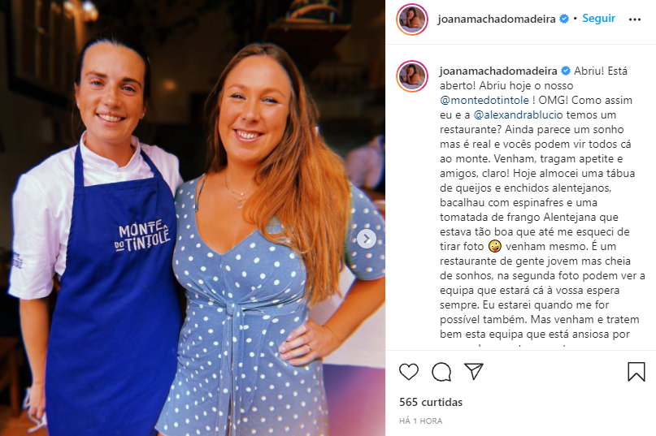Click the main post photo
The image size is (656, 436).
point(193,218)
